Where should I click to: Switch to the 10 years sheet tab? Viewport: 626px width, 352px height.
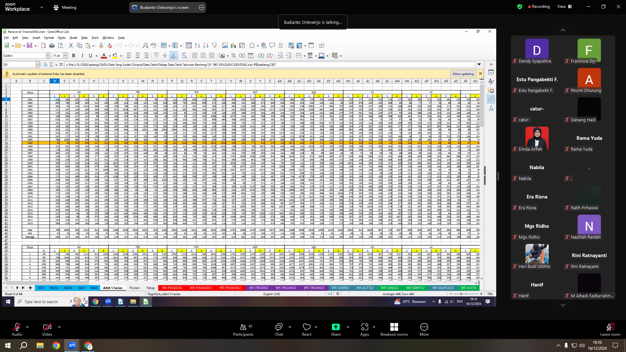134,288
